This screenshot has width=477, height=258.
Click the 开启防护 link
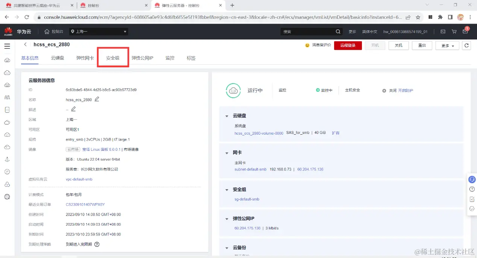(406, 91)
